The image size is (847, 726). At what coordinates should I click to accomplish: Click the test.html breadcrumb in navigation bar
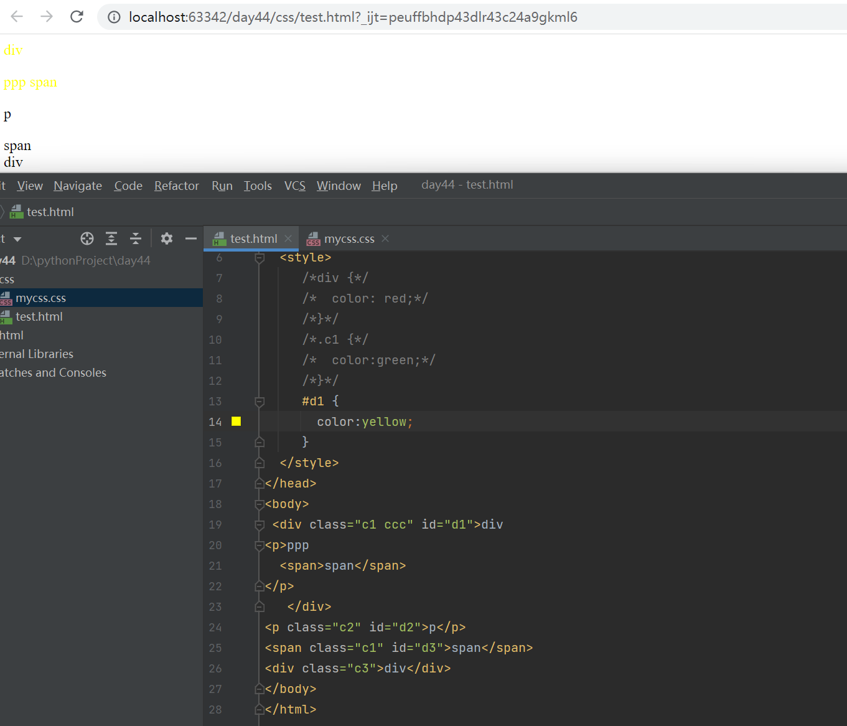click(x=42, y=212)
